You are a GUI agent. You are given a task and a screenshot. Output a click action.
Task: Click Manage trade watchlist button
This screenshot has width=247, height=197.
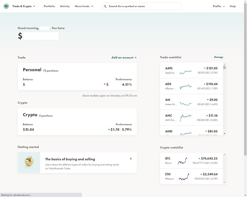[x=219, y=57]
